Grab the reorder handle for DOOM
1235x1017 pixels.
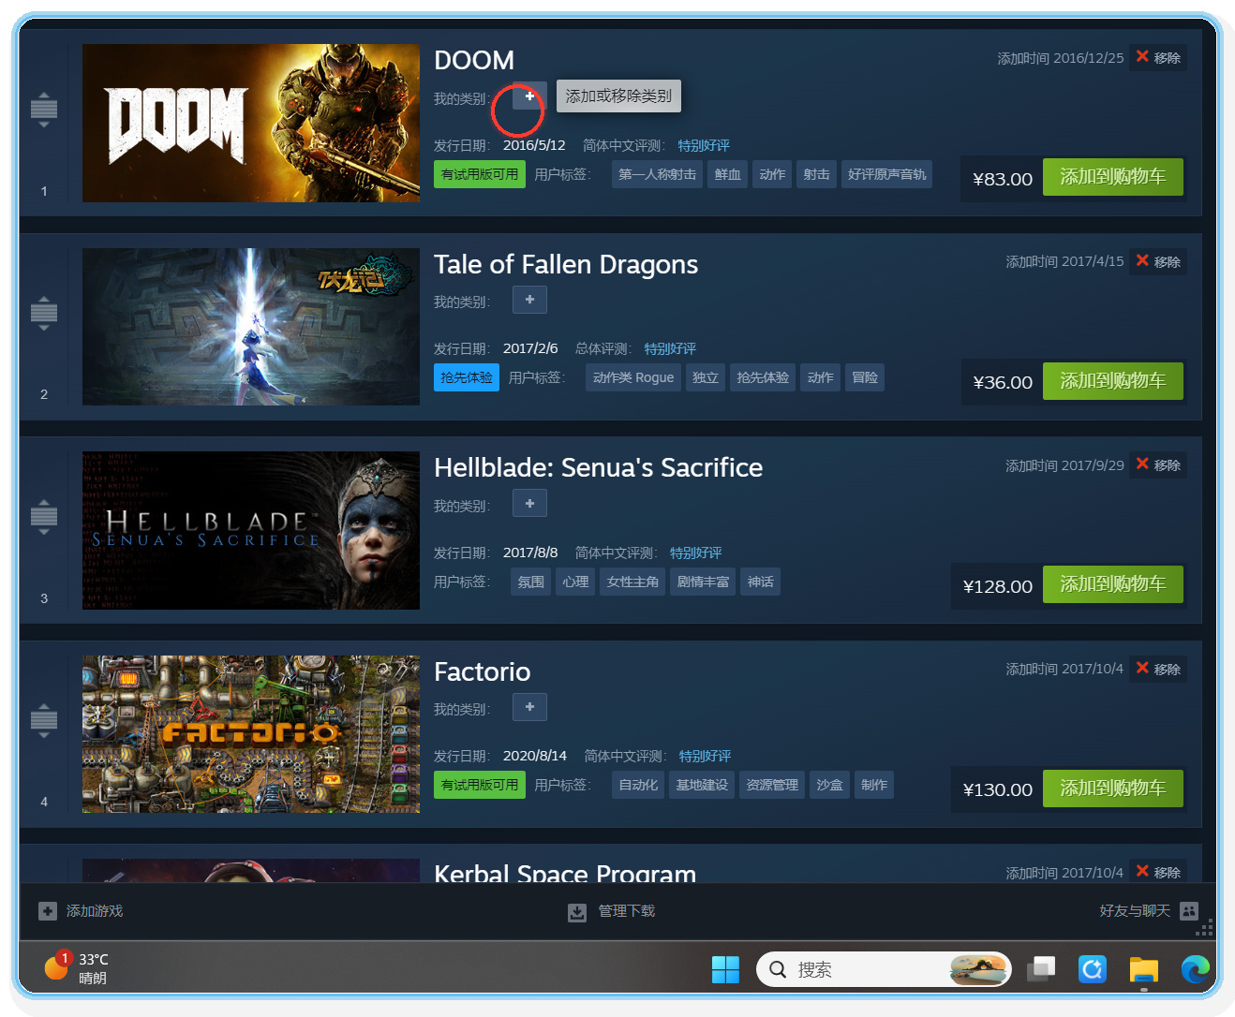tap(44, 110)
